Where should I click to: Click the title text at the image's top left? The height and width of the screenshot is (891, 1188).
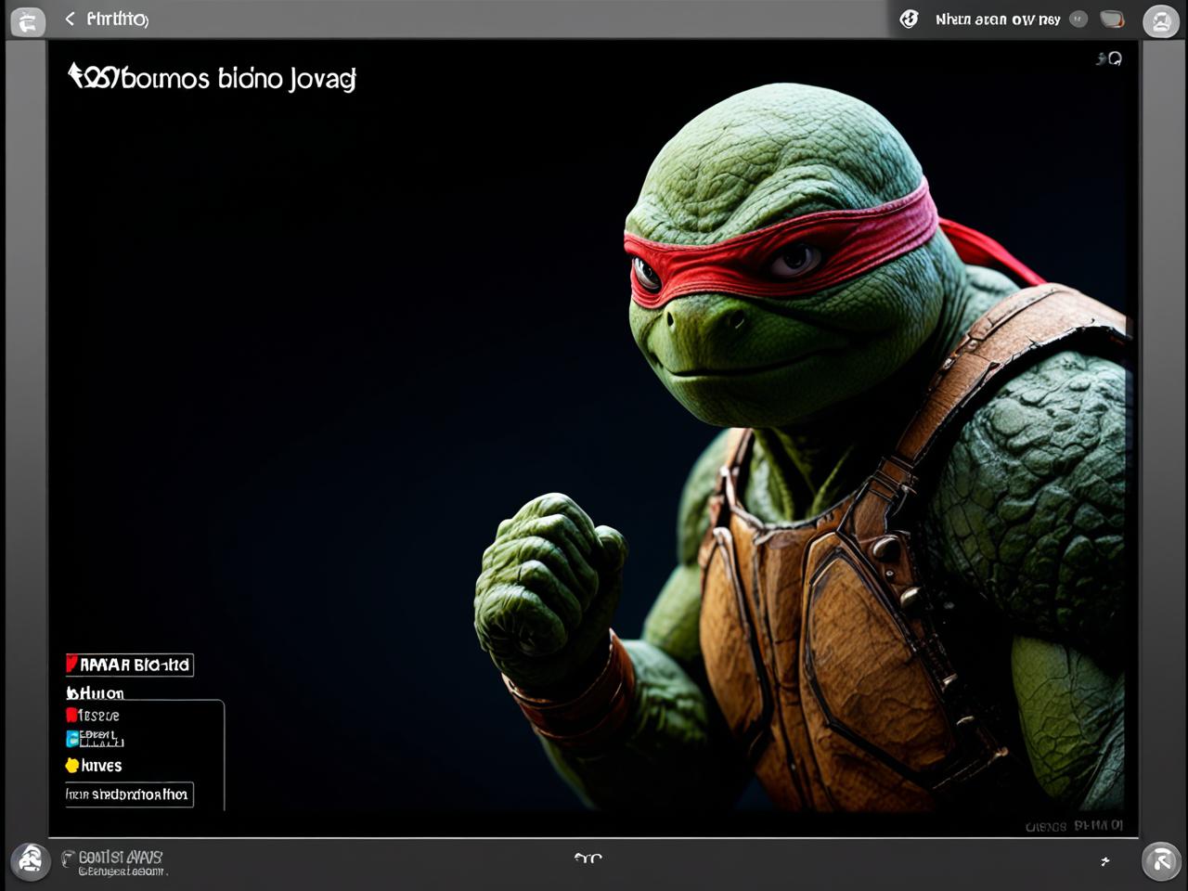[213, 78]
